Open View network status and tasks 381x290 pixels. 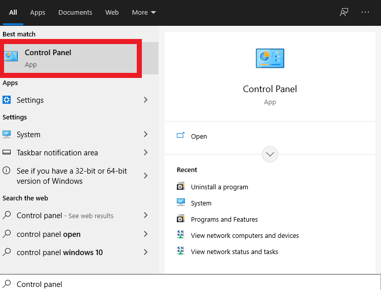[234, 252]
